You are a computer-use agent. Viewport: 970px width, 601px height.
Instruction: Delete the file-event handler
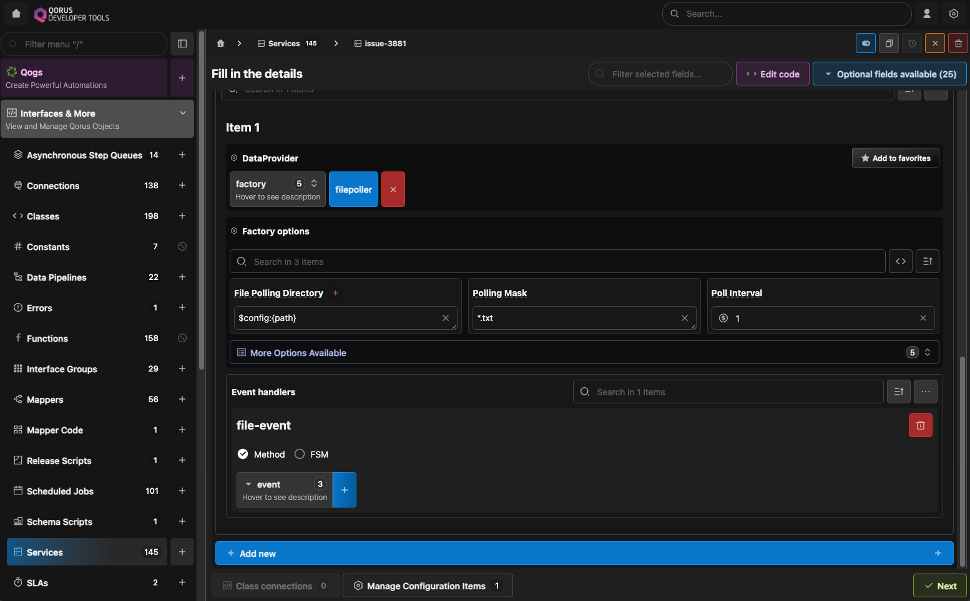pyautogui.click(x=920, y=425)
